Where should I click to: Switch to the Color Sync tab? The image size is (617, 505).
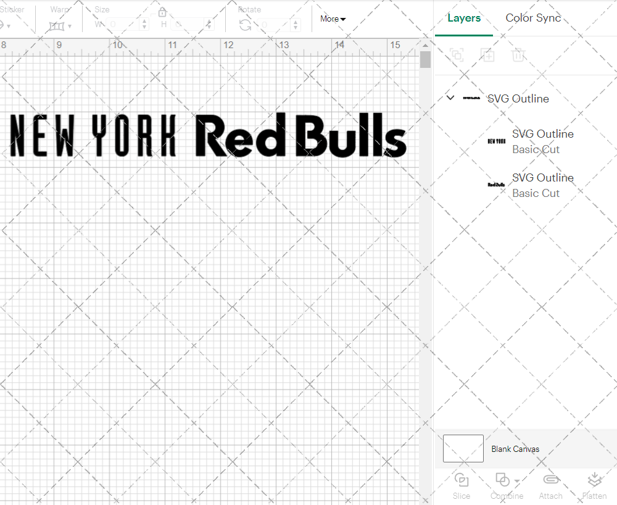point(533,18)
